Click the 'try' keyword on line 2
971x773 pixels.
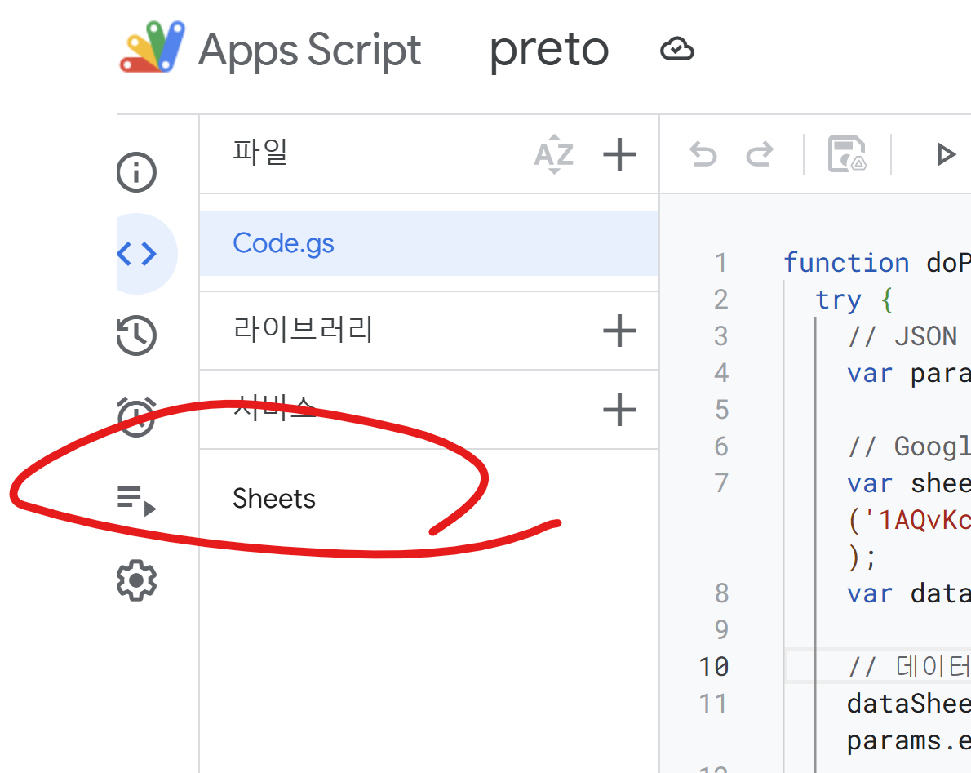pyautogui.click(x=838, y=300)
